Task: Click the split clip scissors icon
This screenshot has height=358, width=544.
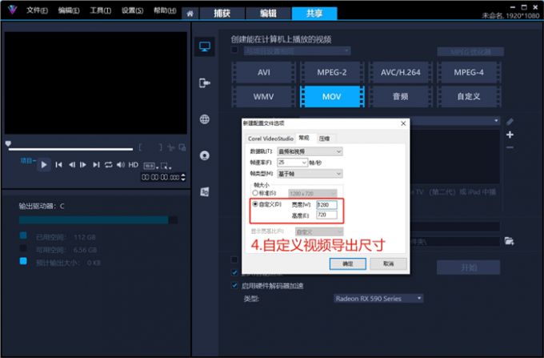Action: (x=170, y=147)
